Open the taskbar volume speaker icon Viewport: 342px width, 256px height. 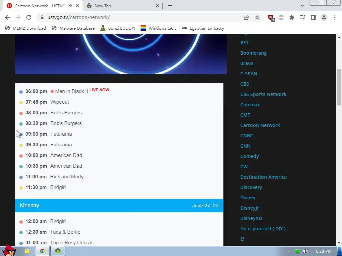[306, 251]
